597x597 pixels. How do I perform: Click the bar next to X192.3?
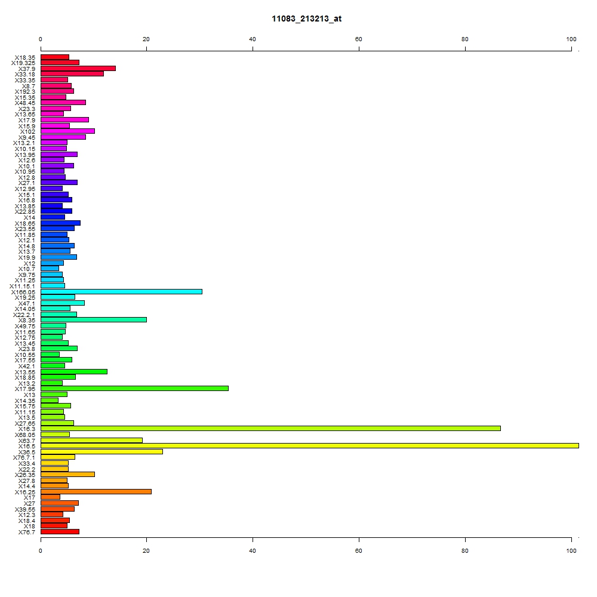(57, 91)
